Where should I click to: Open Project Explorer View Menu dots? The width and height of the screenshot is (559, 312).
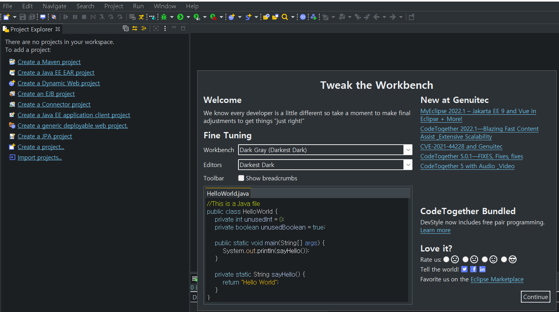click(165, 28)
